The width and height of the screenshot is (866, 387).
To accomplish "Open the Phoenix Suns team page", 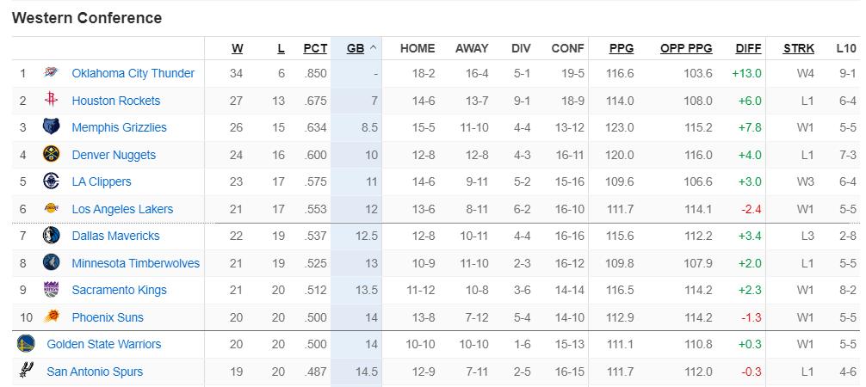I will (x=108, y=317).
